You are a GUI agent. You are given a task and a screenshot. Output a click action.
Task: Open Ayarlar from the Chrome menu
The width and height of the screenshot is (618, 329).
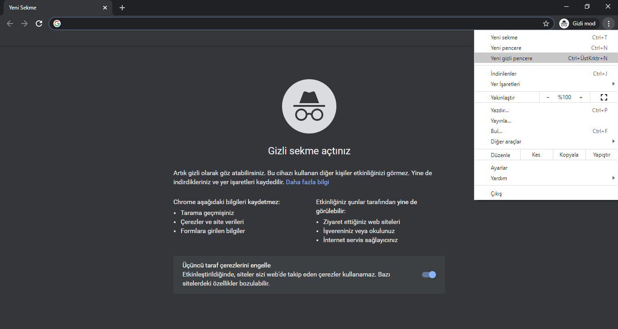coord(499,168)
